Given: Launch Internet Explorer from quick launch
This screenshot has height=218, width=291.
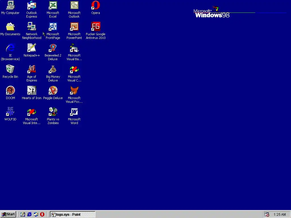Looking at the screenshot, I should click(29, 214).
